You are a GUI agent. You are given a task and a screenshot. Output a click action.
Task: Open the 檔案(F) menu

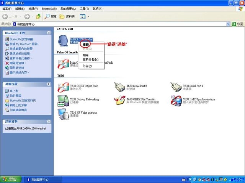[x=7, y=9]
